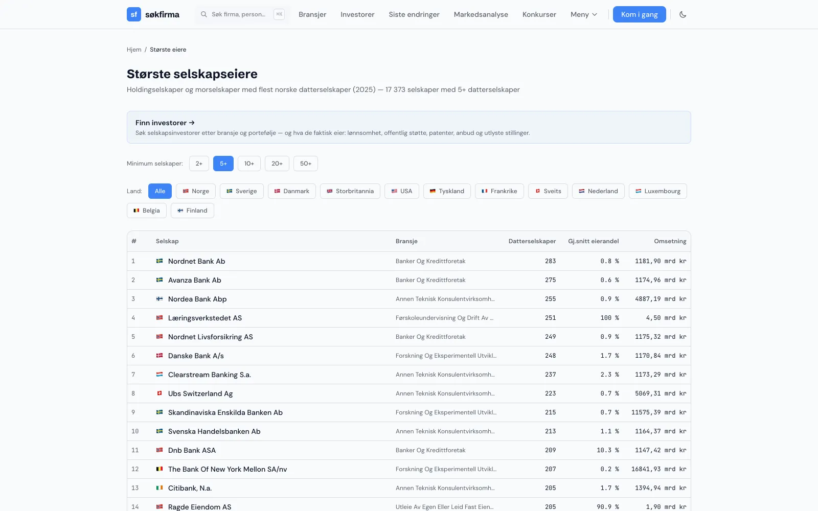Click the 'Kom i gang' button
This screenshot has height=511, width=818.
(x=640, y=14)
